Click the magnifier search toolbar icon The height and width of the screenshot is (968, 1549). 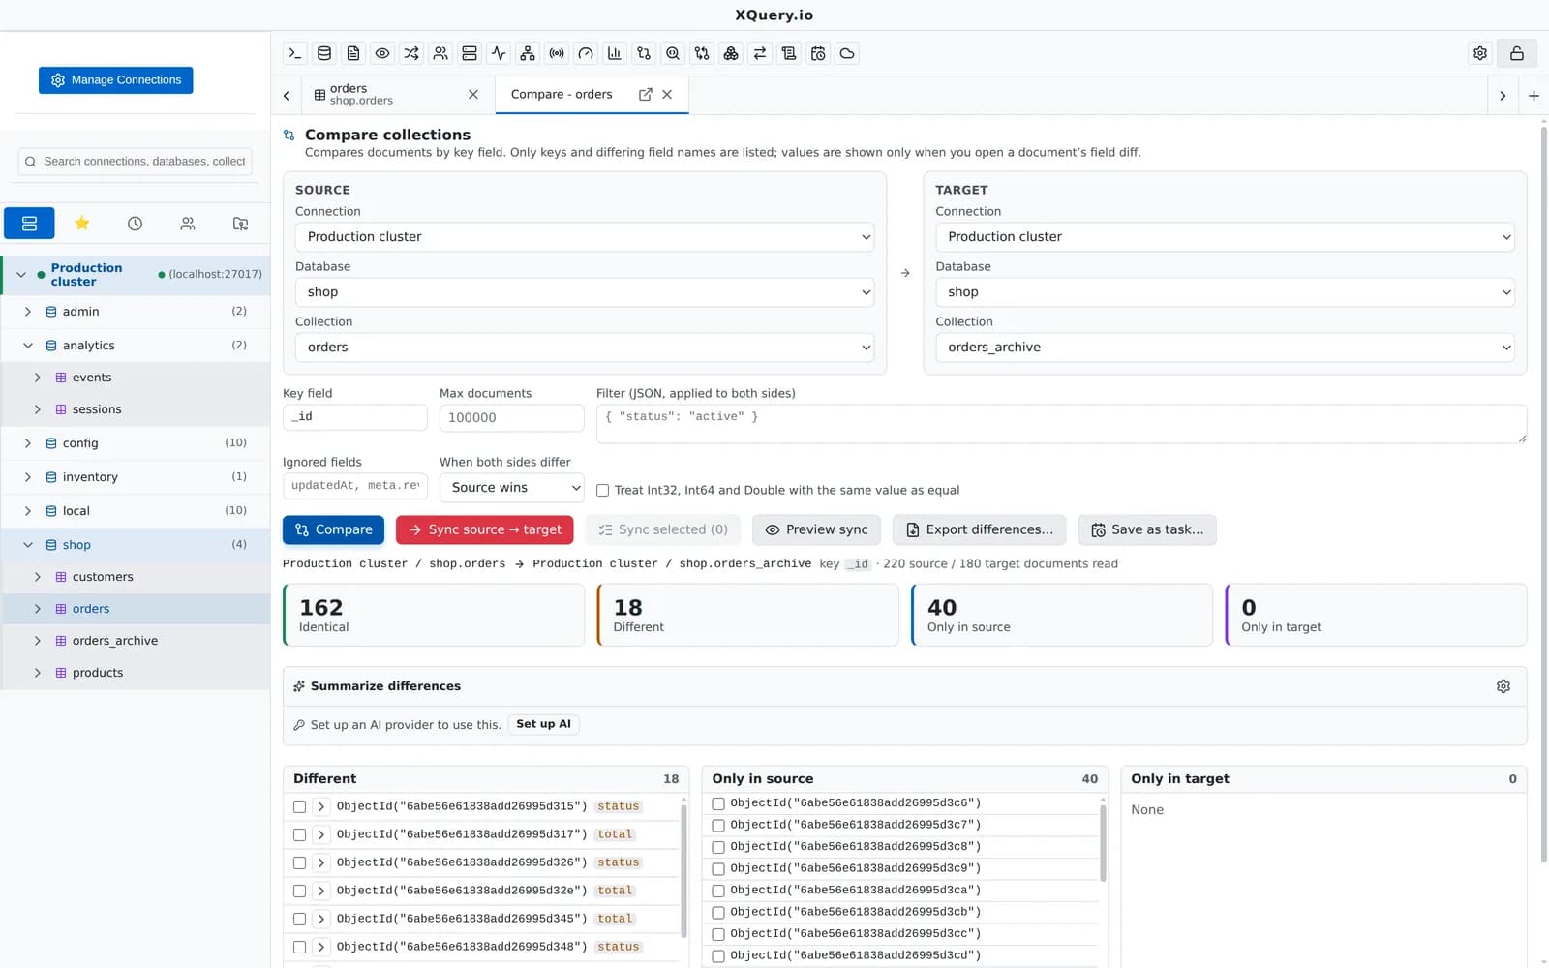tap(673, 53)
